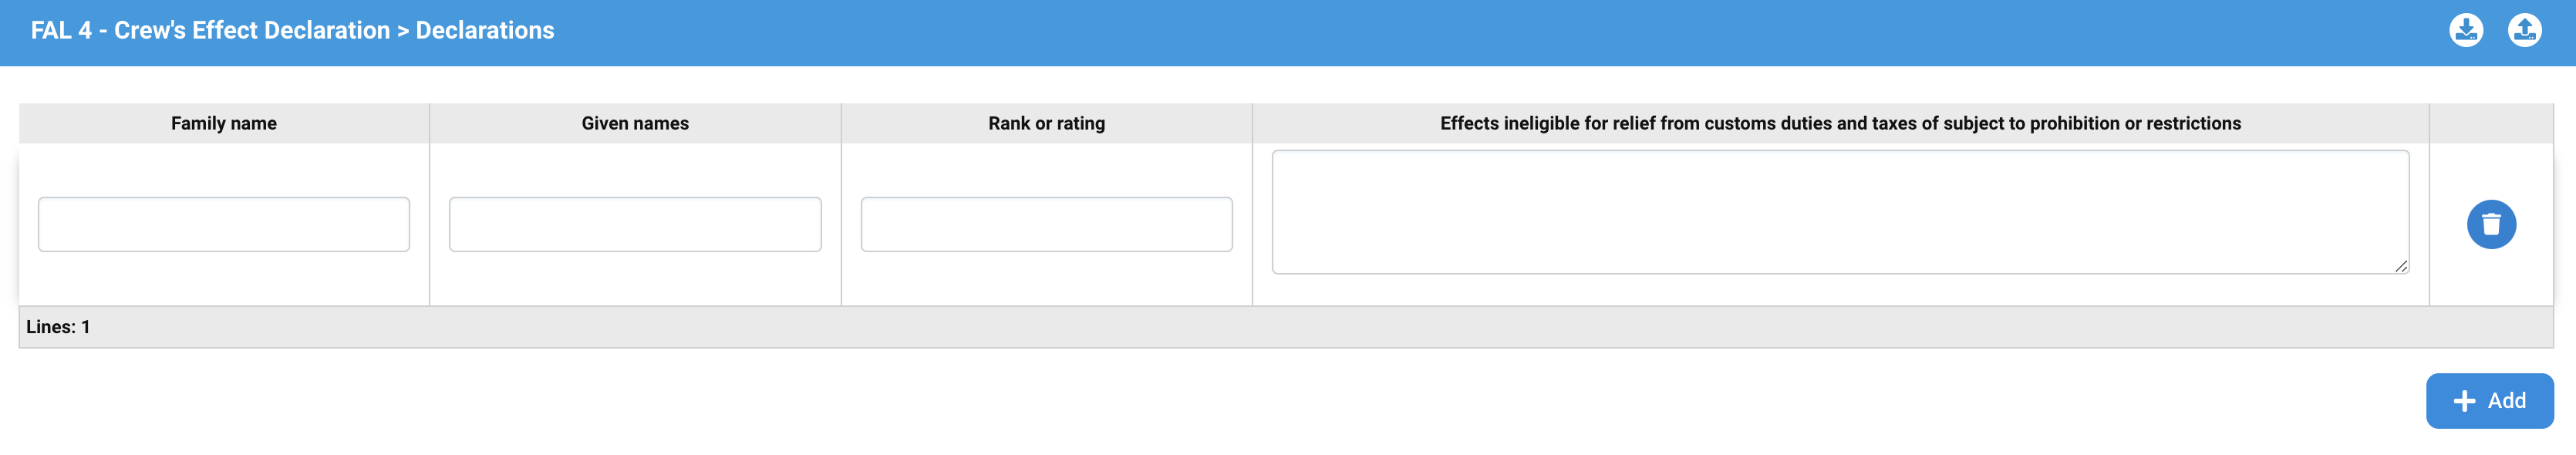The width and height of the screenshot is (2576, 455).
Task: Select the Rank or rating input field
Action: (x=1046, y=224)
